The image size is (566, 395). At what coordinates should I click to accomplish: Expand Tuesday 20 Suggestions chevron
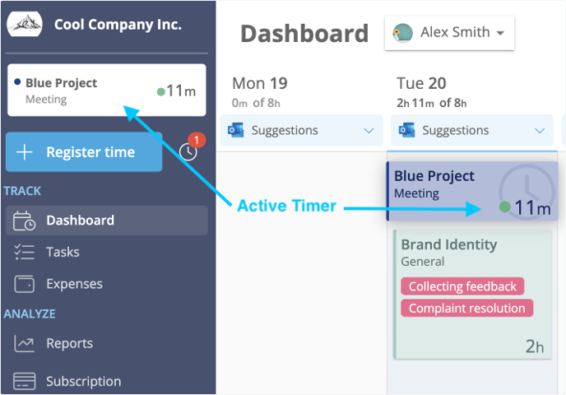(x=540, y=131)
